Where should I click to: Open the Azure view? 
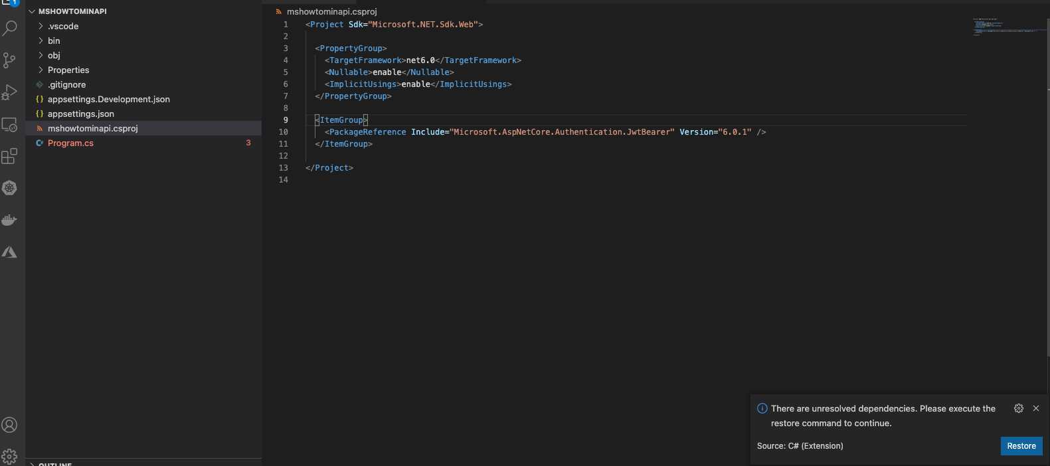9,252
